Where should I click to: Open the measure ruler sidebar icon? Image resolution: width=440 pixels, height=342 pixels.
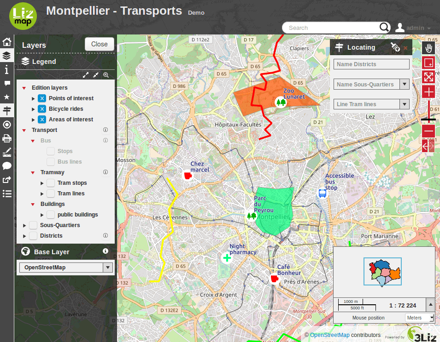7,152
